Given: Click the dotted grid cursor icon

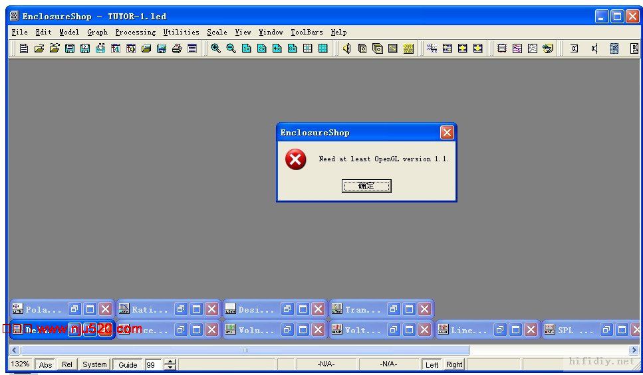Looking at the screenshot, I should tap(432, 48).
